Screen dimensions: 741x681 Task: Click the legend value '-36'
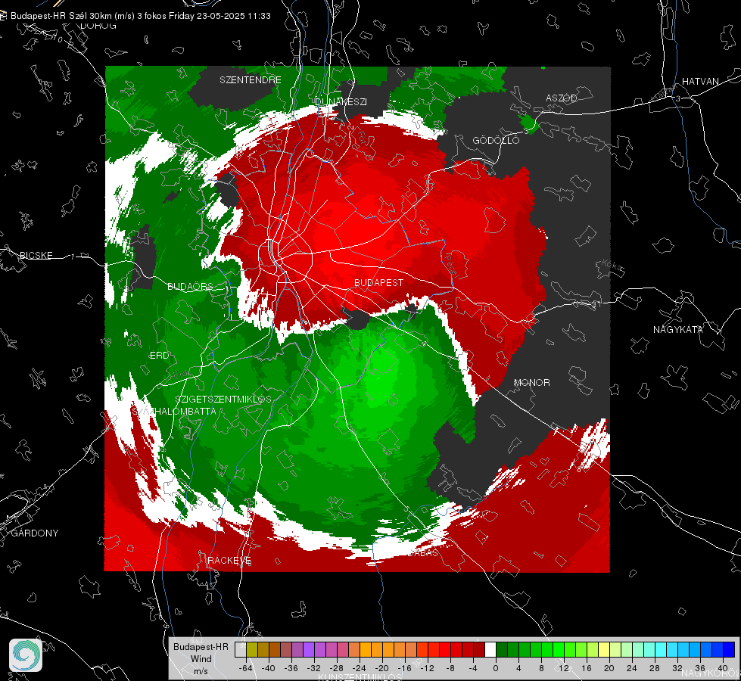tap(291, 668)
